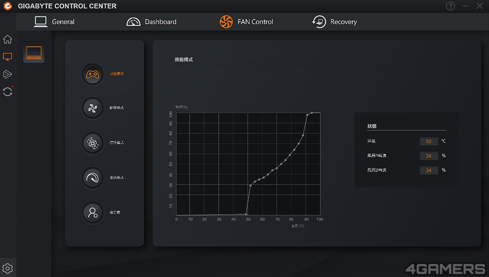Click the temperature value 52 field
This screenshot has width=489, height=277.
(429, 141)
